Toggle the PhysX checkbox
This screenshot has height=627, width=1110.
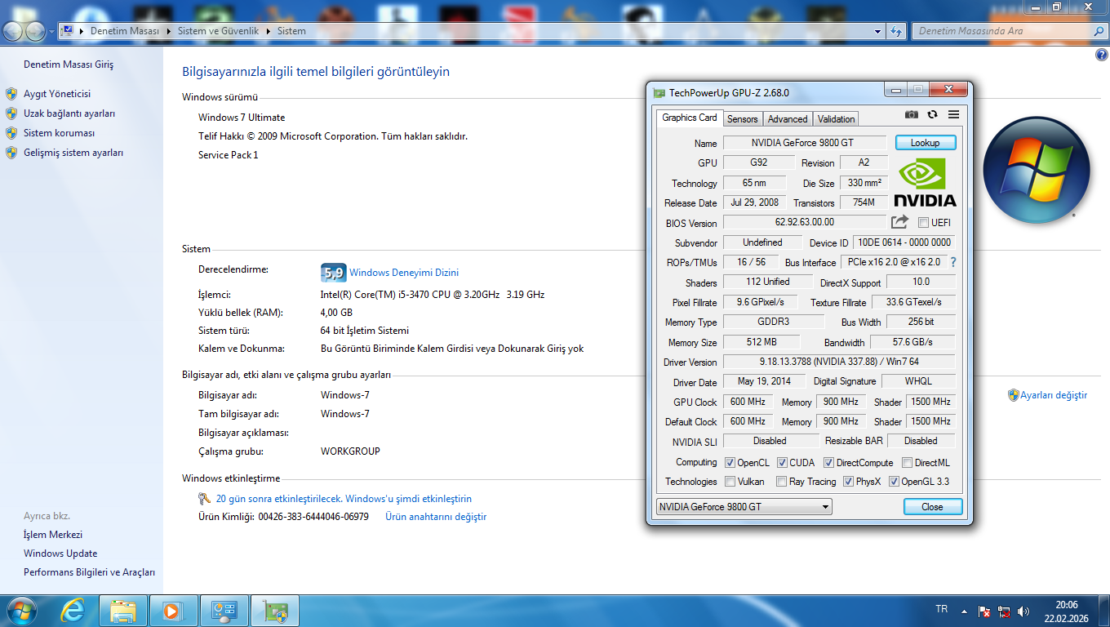coord(848,481)
